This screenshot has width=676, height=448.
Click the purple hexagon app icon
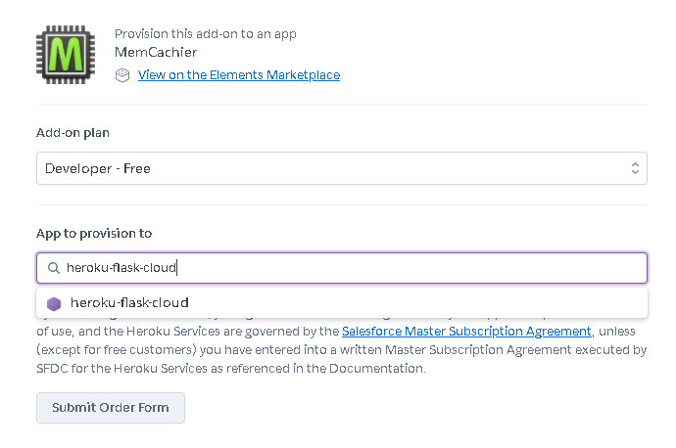click(54, 304)
